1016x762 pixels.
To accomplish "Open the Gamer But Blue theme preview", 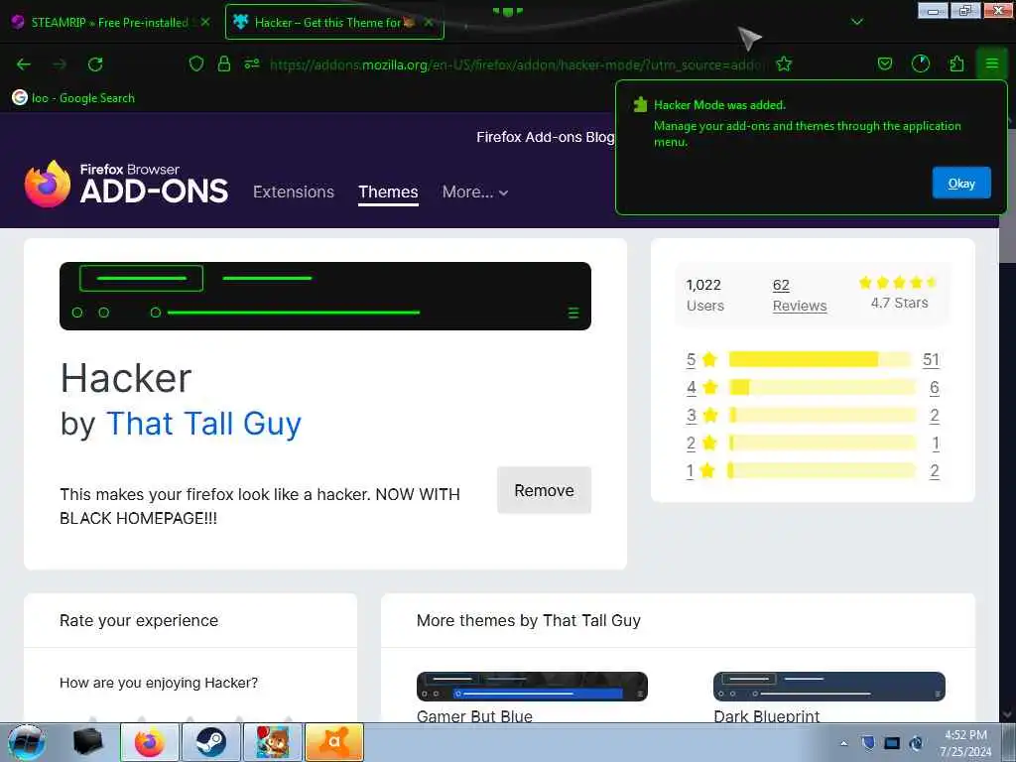I will pyautogui.click(x=532, y=687).
